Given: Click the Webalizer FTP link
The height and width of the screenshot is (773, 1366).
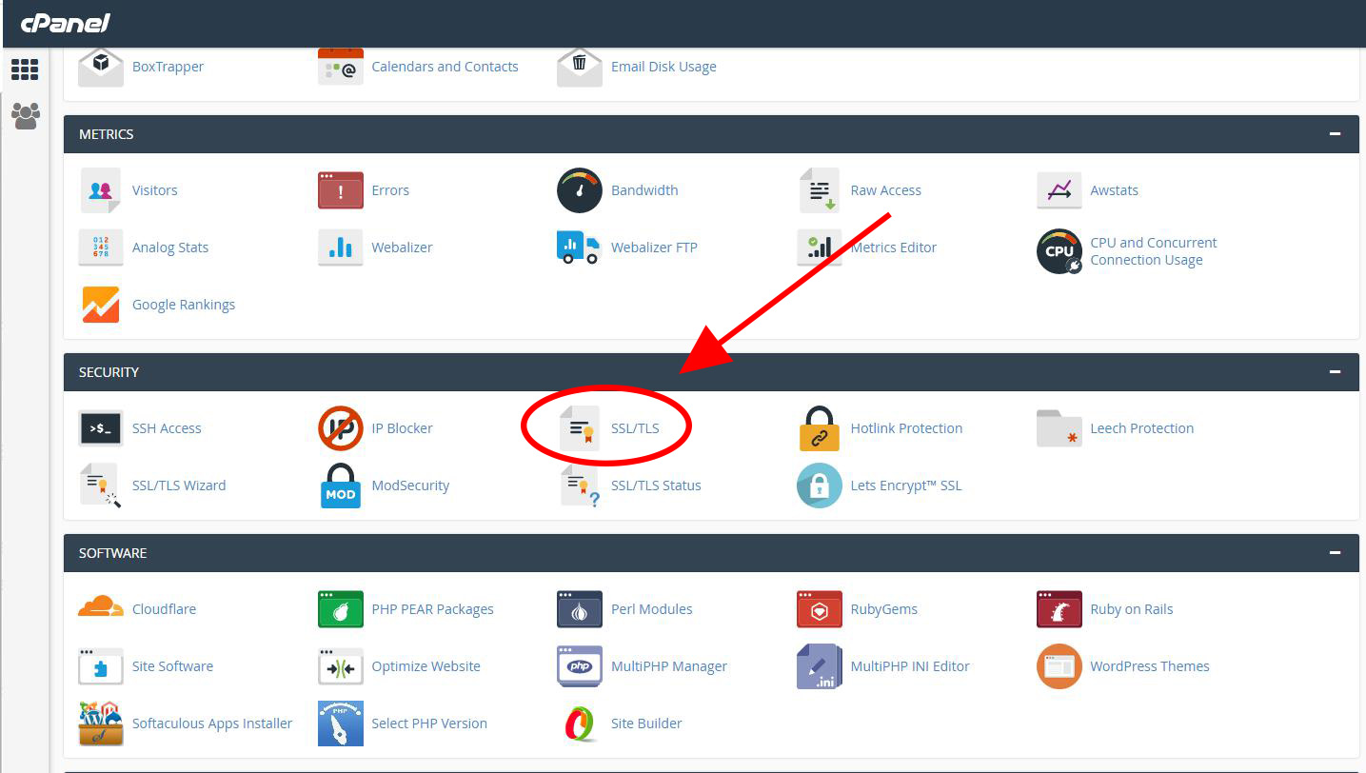Looking at the screenshot, I should (x=654, y=248).
